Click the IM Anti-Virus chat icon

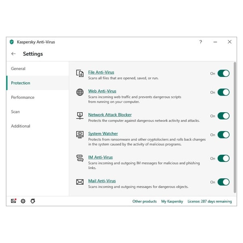80,158
